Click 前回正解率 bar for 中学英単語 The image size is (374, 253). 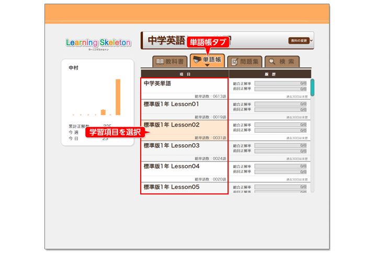coord(280,89)
